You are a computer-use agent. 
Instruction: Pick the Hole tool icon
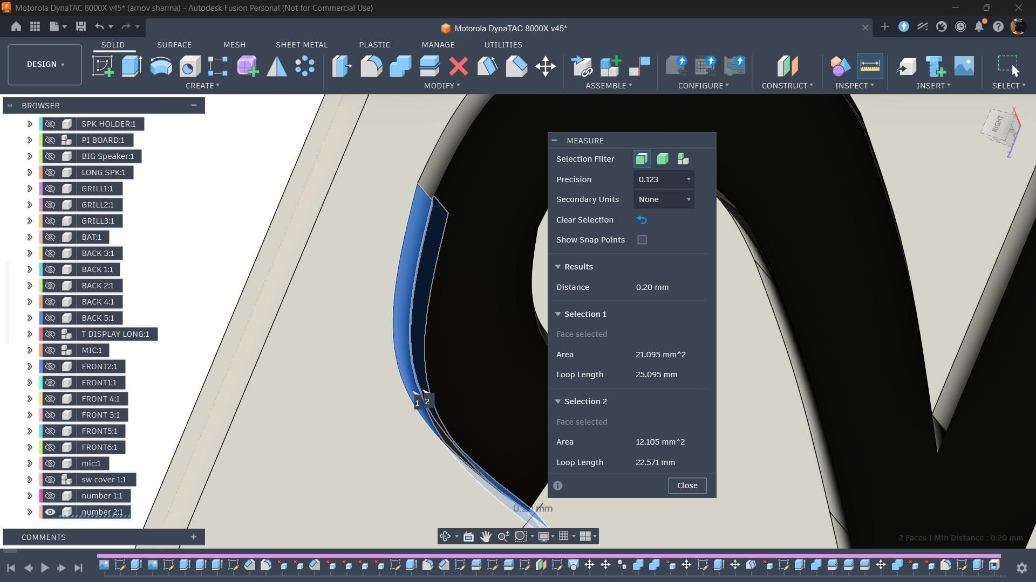tap(190, 66)
